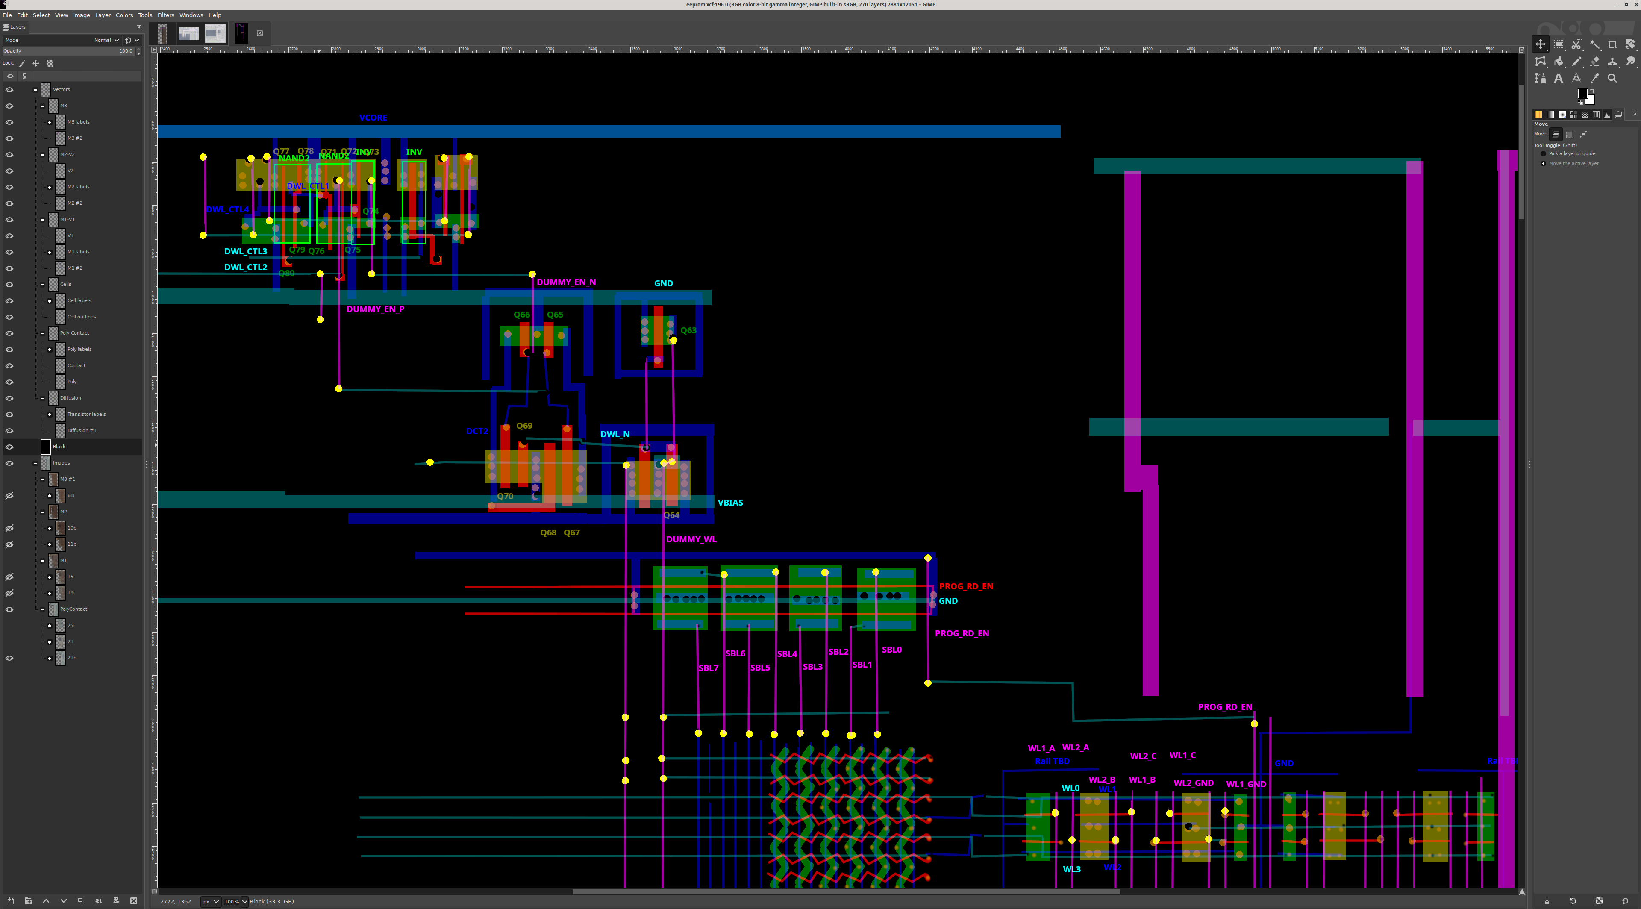The width and height of the screenshot is (1641, 909).
Task: Collapse the Vectors layer group
Action: (35, 90)
